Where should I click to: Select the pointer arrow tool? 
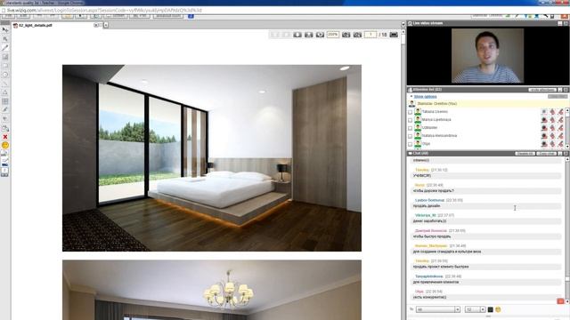[5, 29]
